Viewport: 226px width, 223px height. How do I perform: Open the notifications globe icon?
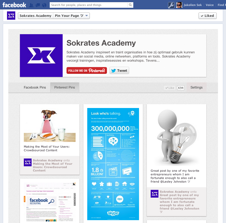click(x=44, y=5)
